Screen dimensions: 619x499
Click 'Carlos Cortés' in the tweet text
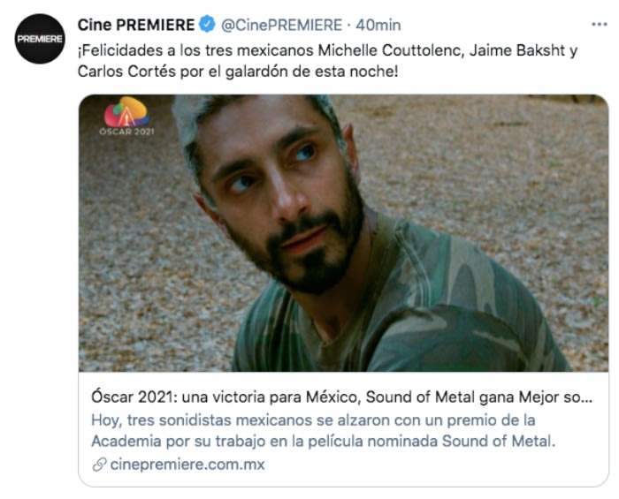coord(126,72)
